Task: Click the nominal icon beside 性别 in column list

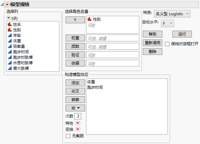Action: tap(10, 30)
